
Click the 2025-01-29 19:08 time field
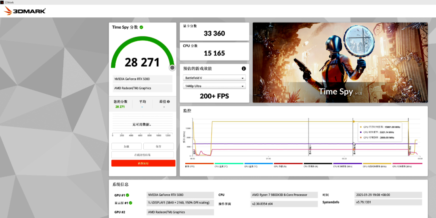pyautogui.click(x=388, y=195)
